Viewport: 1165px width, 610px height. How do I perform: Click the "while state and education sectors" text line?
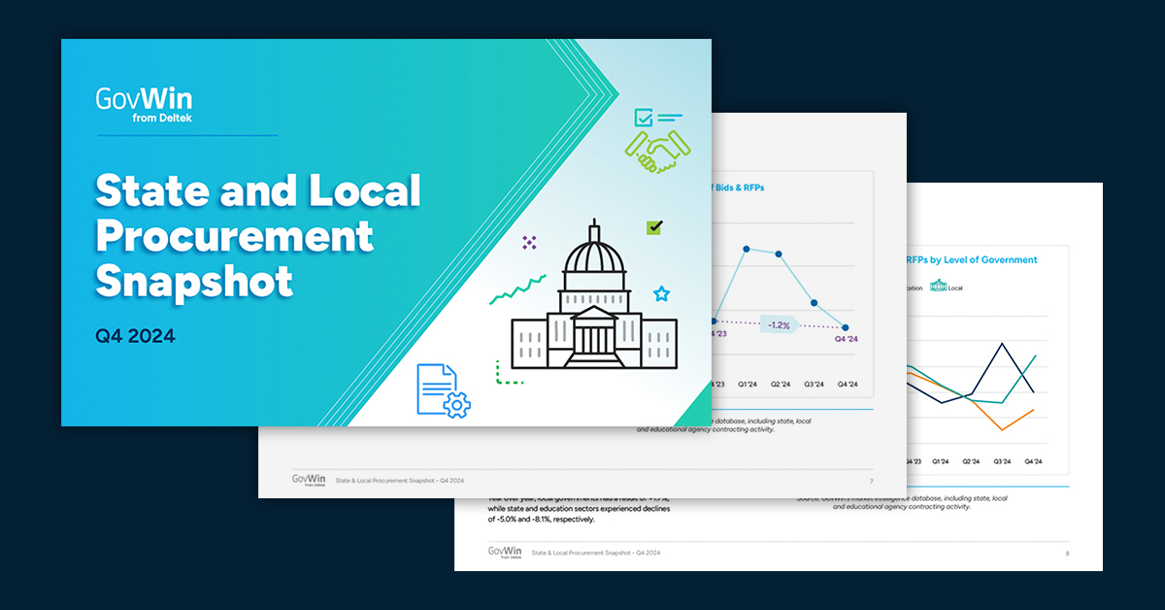point(579,508)
